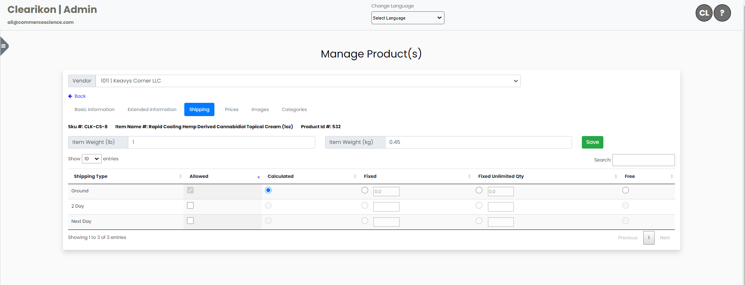Sort by Calculated column sort icon

pyautogui.click(x=355, y=176)
